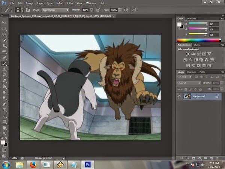The height and width of the screenshot is (169, 225).
Task: Add a Curves adjustment
Action: click(x=199, y=54)
